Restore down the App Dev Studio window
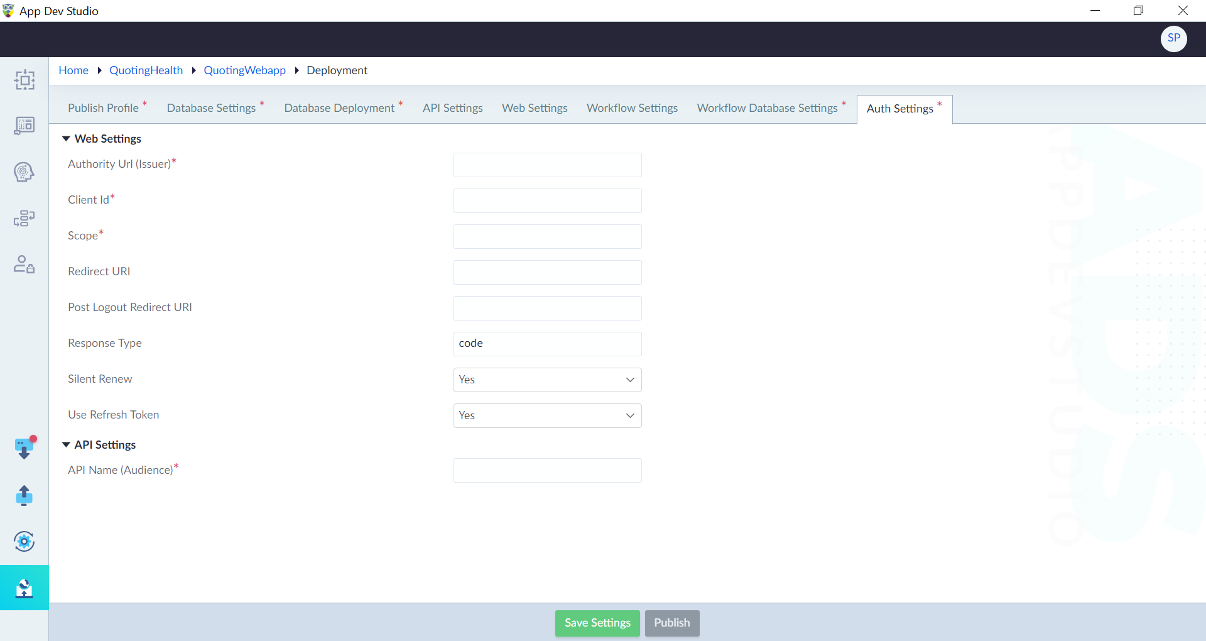The image size is (1206, 641). (x=1138, y=11)
